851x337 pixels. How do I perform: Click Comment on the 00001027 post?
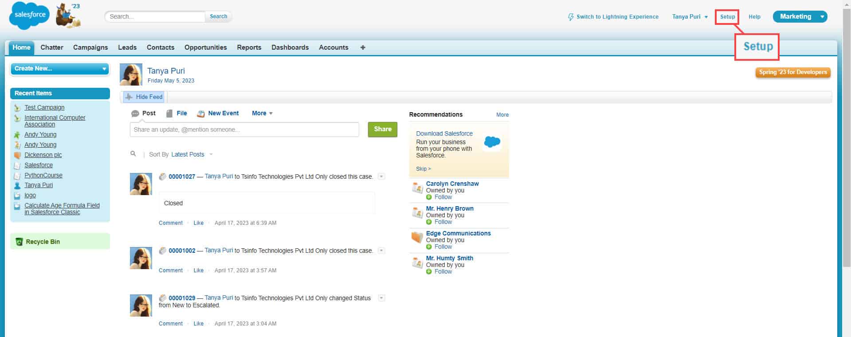pyautogui.click(x=171, y=223)
